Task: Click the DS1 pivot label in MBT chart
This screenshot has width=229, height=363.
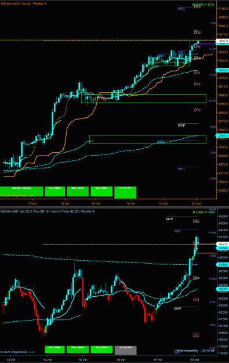Action: (x=196, y=300)
